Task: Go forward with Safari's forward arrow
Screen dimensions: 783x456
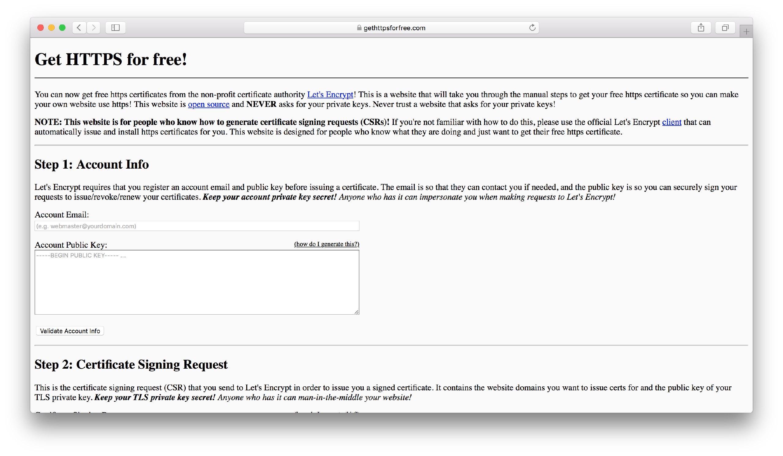Action: [x=94, y=27]
